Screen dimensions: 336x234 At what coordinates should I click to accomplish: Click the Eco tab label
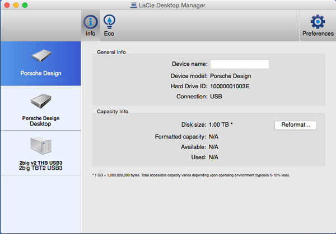point(109,34)
